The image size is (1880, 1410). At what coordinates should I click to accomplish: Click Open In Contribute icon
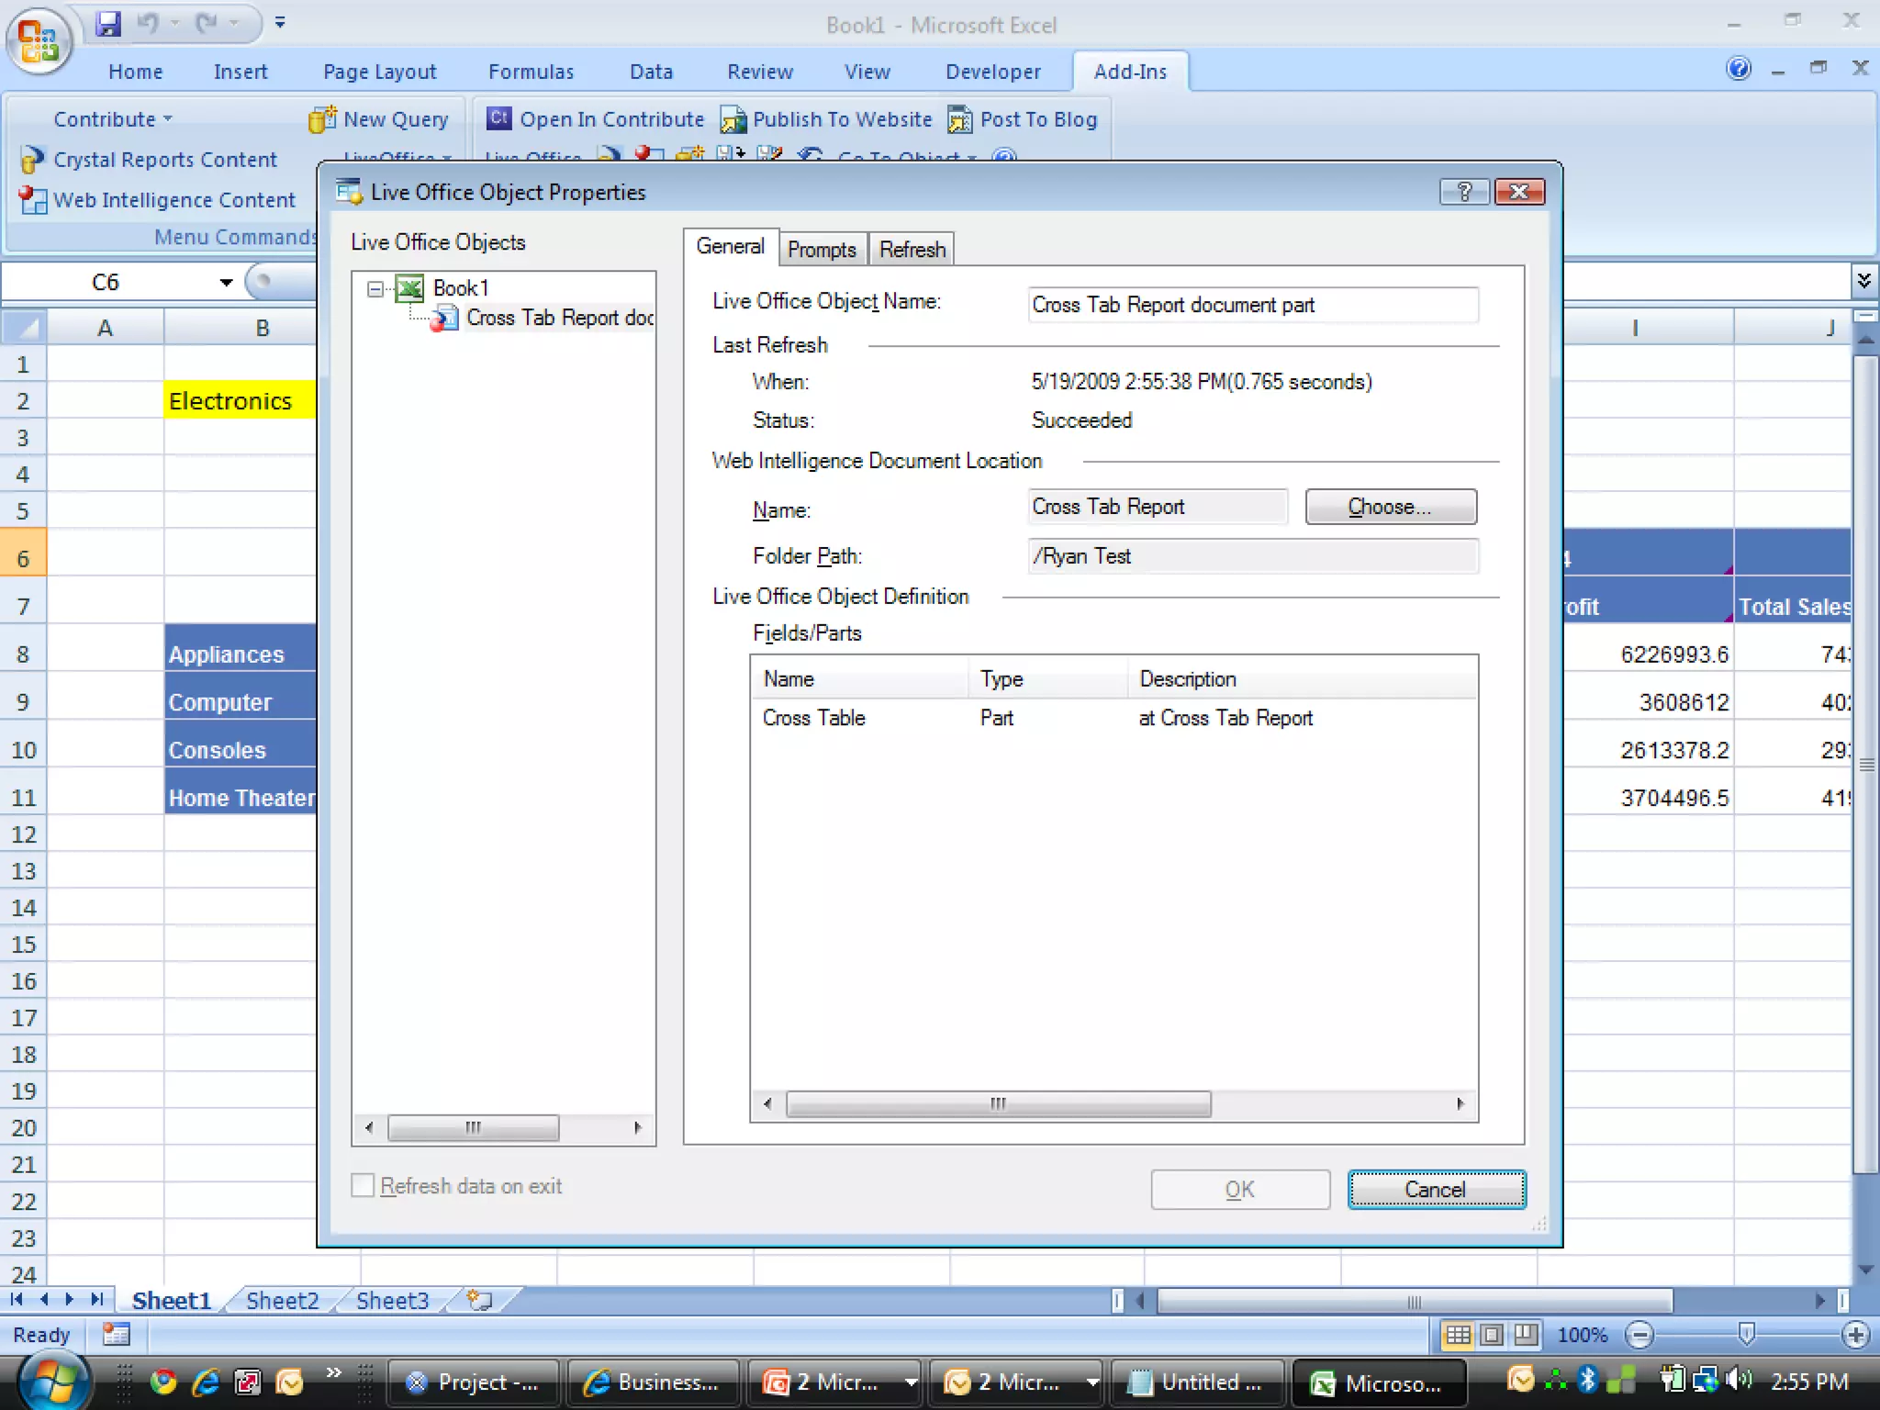[x=498, y=118]
